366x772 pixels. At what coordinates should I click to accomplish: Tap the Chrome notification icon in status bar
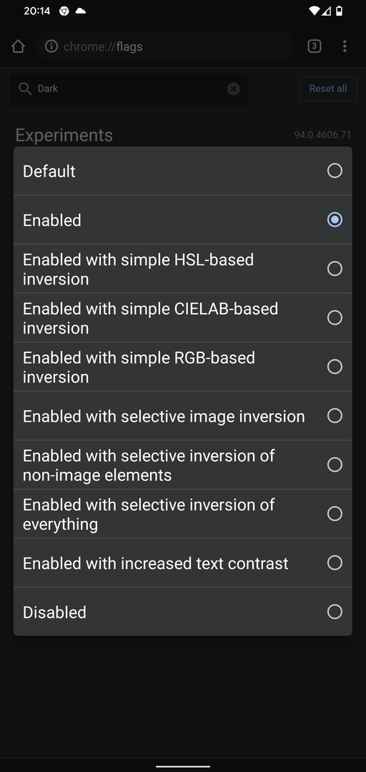(x=64, y=11)
